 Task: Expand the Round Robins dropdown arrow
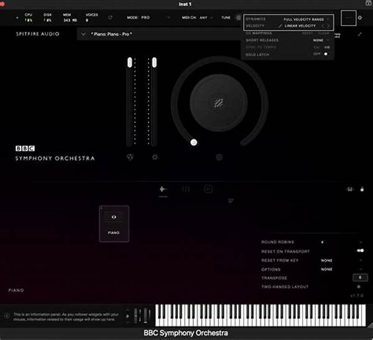point(361,242)
